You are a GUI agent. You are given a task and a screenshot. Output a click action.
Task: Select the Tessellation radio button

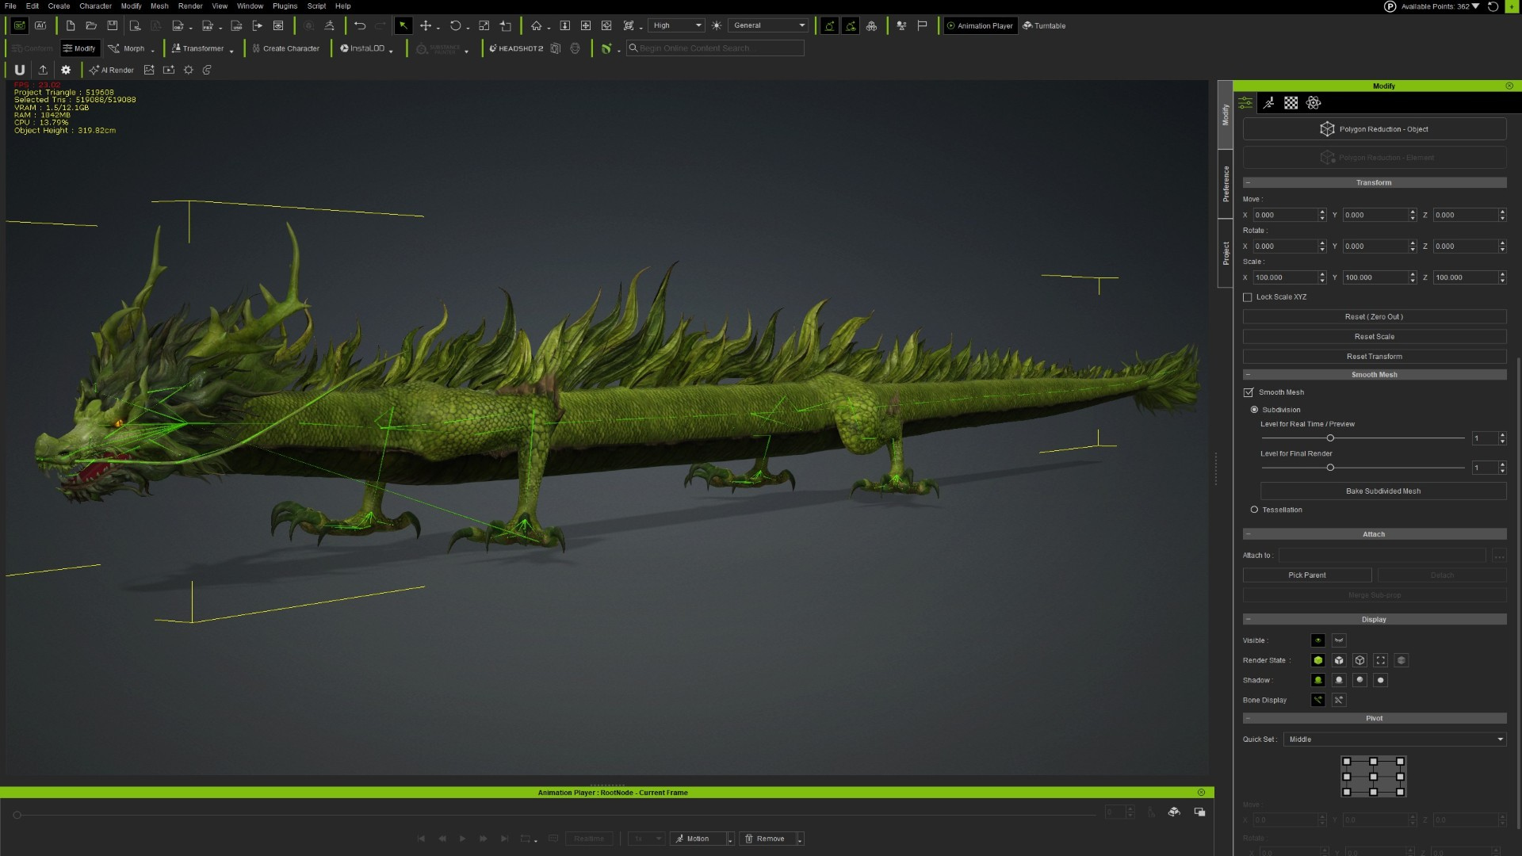pos(1254,510)
